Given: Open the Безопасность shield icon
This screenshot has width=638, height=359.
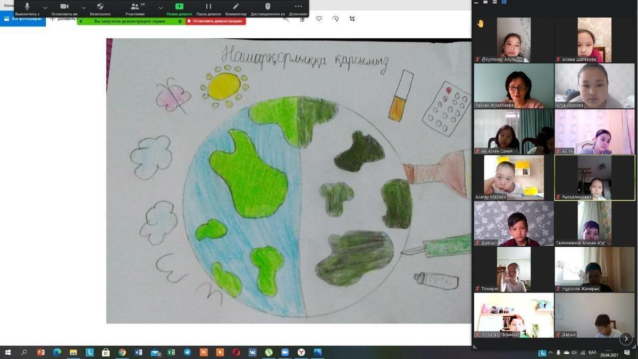Looking at the screenshot, I should pos(100,7).
